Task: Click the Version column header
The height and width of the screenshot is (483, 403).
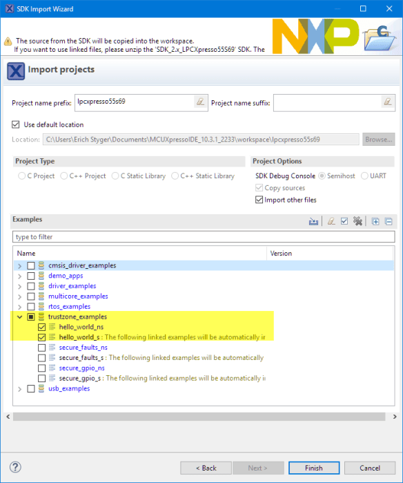Action: pyautogui.click(x=330, y=253)
